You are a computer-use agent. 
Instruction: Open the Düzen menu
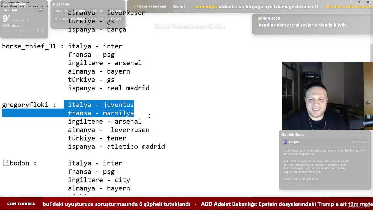pos(13,6)
